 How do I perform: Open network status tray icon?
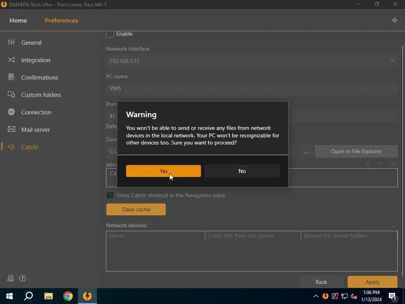[x=344, y=296]
